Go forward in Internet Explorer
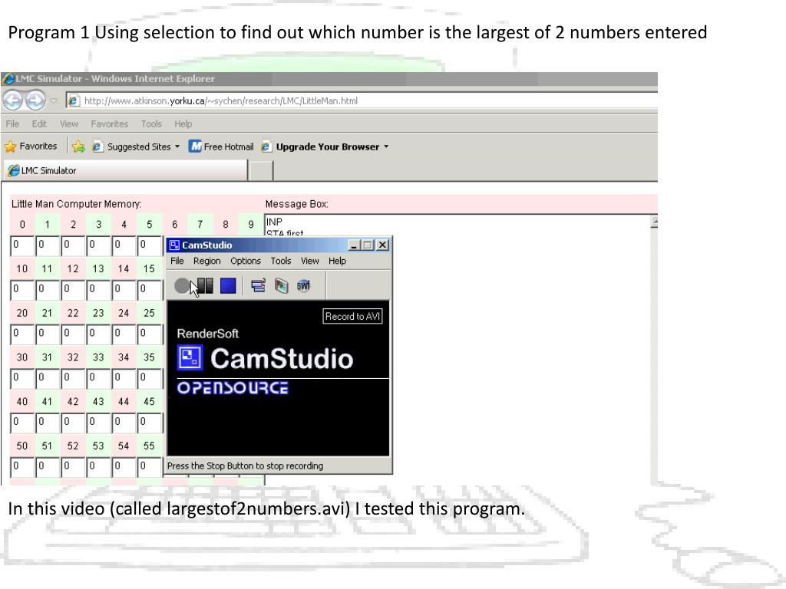The height and width of the screenshot is (589, 786). pos(35,100)
